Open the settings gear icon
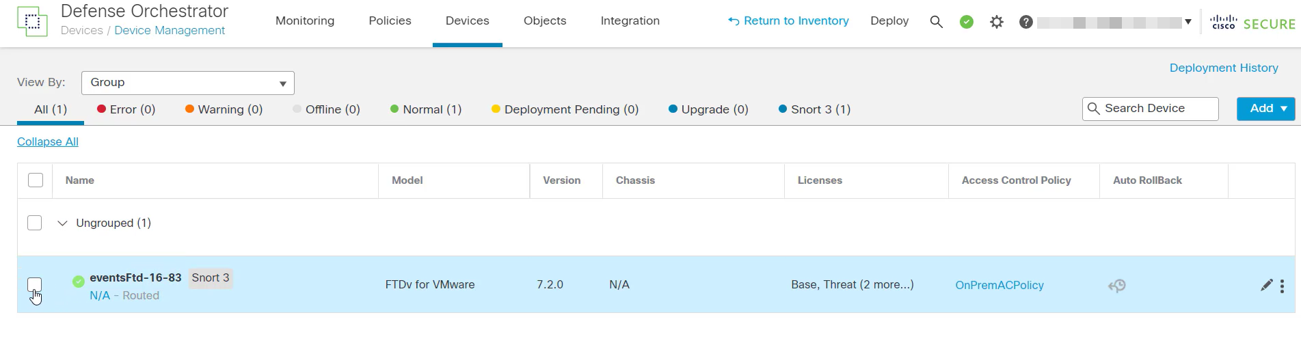This screenshot has width=1301, height=354. (x=996, y=22)
